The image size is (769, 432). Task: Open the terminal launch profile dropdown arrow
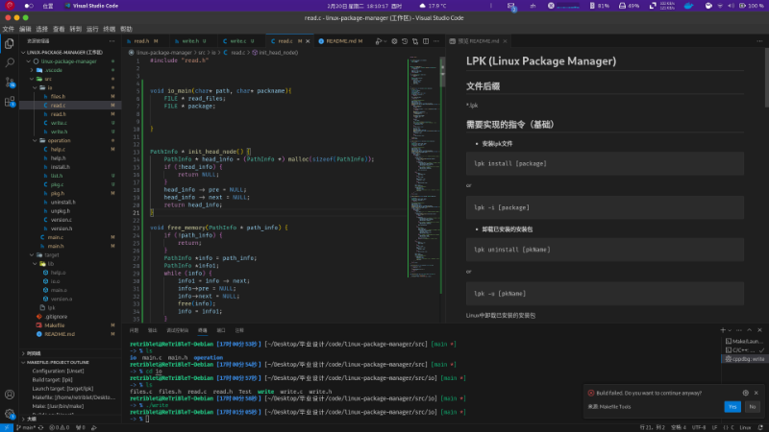(x=730, y=330)
